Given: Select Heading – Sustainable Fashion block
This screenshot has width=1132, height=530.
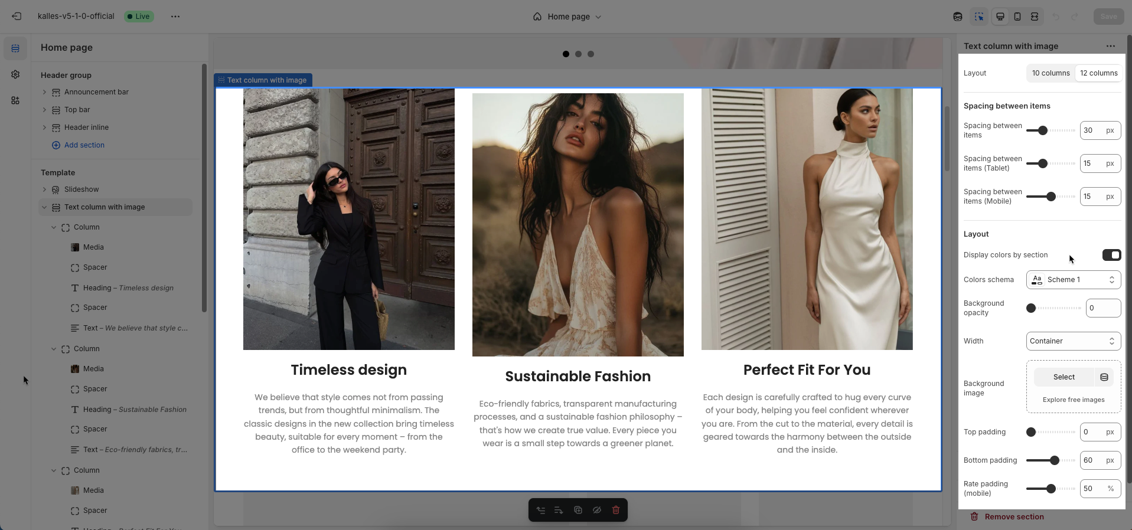Looking at the screenshot, I should [x=135, y=410].
